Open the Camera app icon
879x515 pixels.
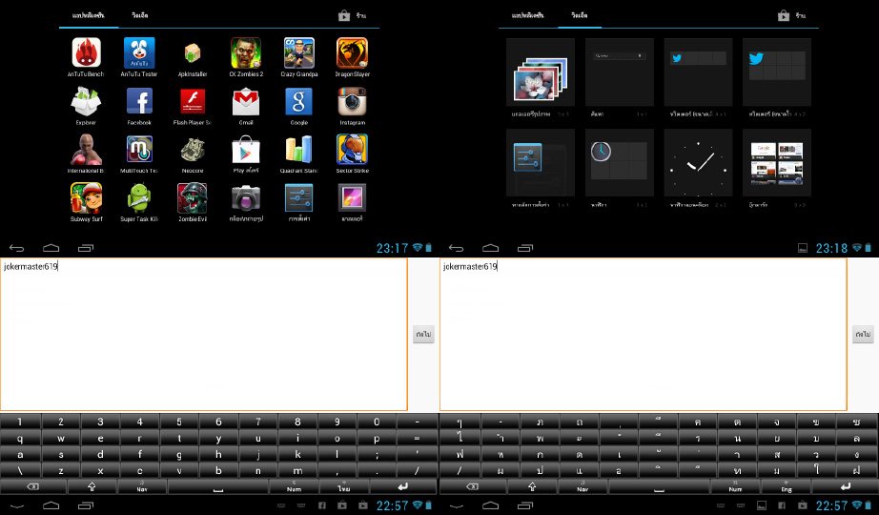(x=246, y=197)
